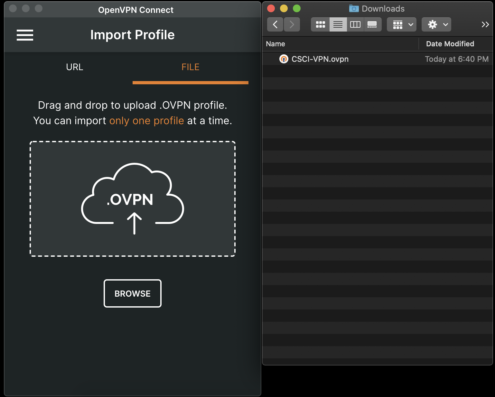Click the Downloads folder title icon
The image size is (495, 397).
point(354,8)
